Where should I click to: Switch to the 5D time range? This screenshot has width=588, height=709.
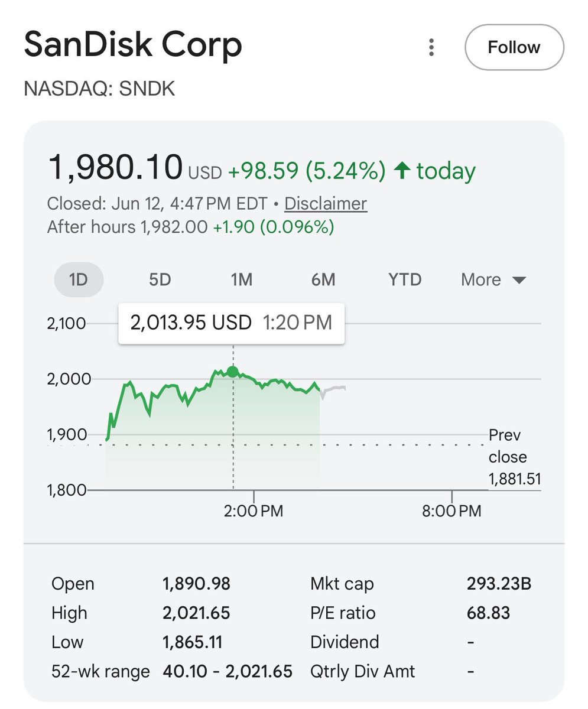pos(160,279)
